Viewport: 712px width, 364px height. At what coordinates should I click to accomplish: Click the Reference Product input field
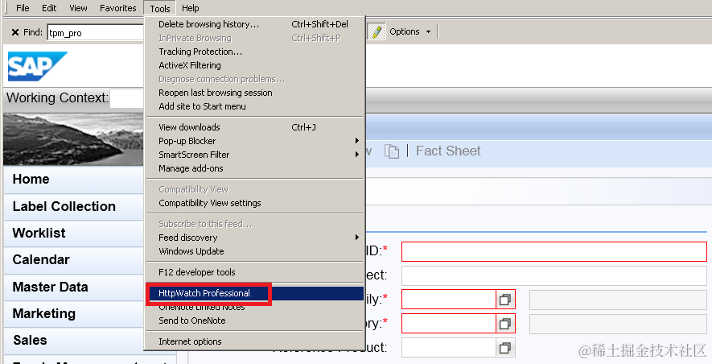pyautogui.click(x=449, y=348)
